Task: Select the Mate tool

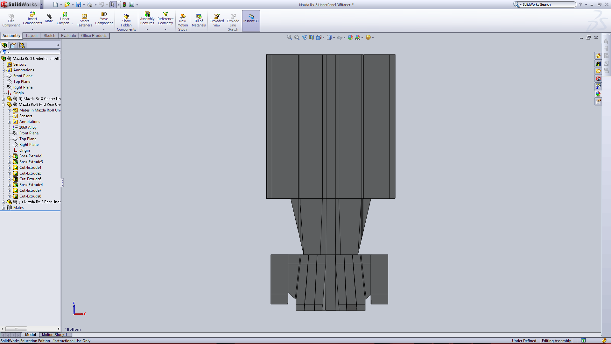Action: click(49, 18)
